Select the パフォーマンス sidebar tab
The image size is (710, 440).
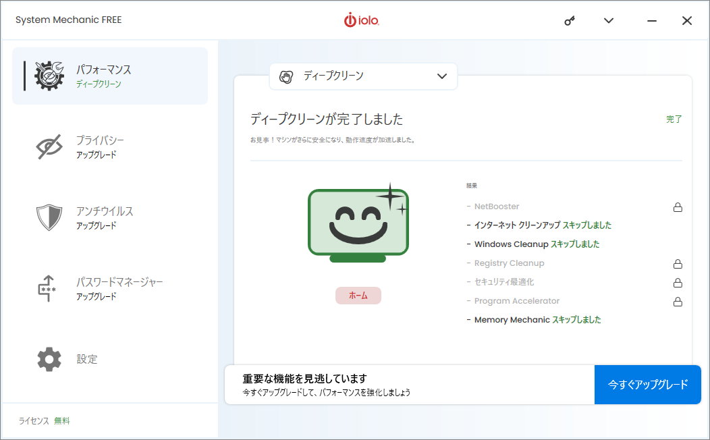click(110, 76)
